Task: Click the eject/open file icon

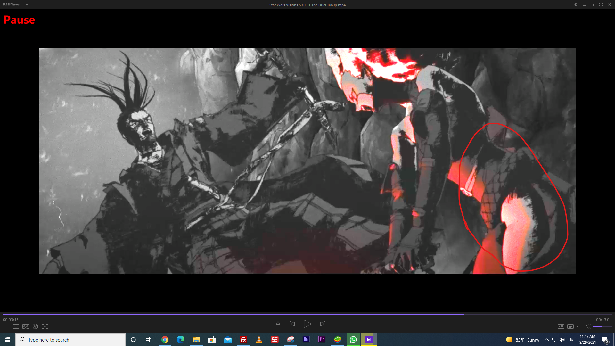Action: point(278,324)
